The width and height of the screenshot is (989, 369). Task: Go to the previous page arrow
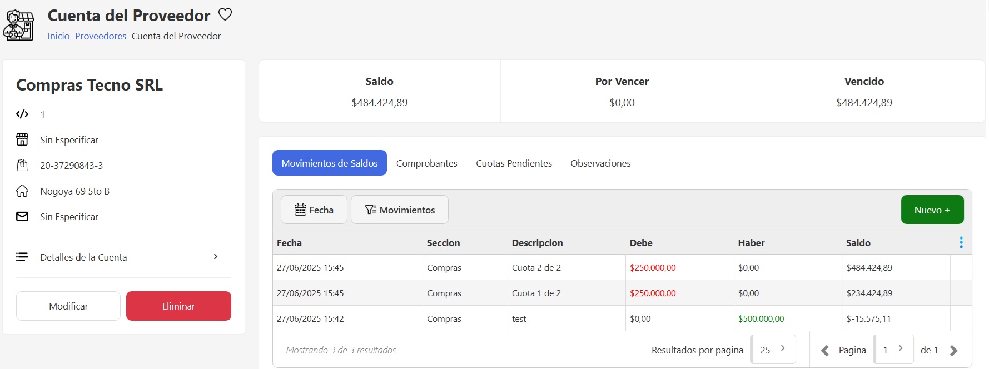(x=825, y=351)
